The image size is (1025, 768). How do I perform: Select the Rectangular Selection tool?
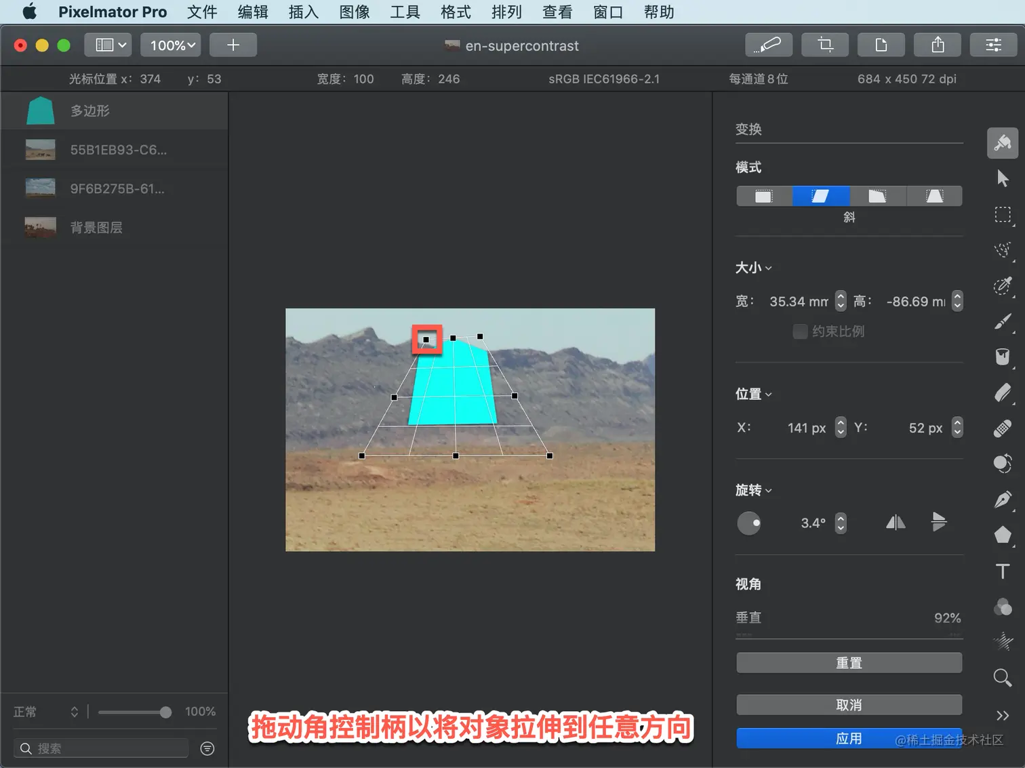pos(1003,215)
